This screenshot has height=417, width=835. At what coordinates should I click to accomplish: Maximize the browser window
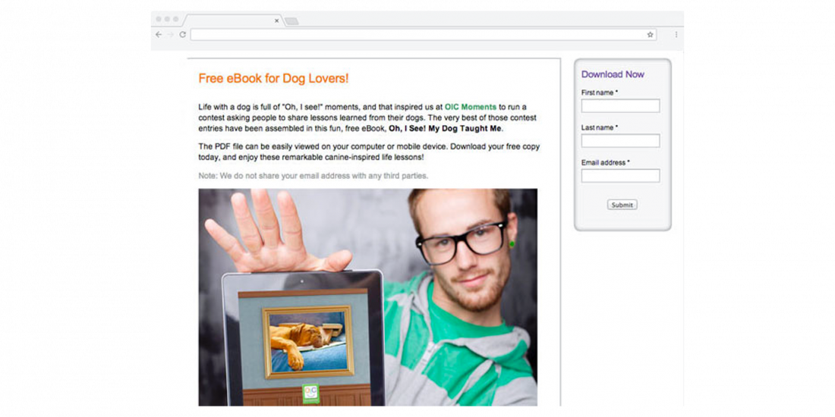tap(176, 19)
